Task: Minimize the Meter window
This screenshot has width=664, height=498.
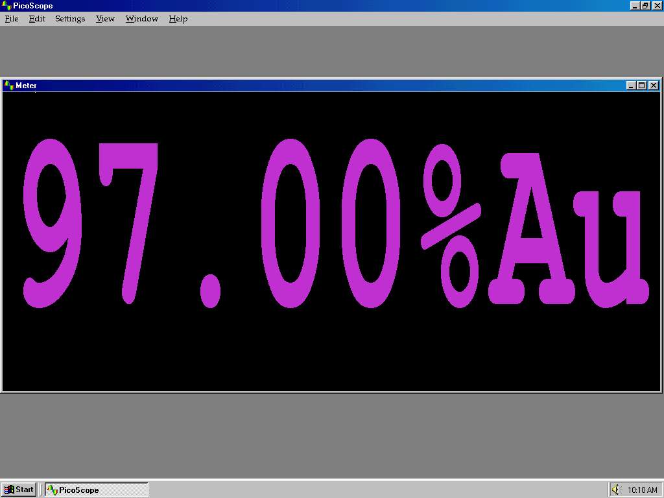Action: [x=631, y=86]
